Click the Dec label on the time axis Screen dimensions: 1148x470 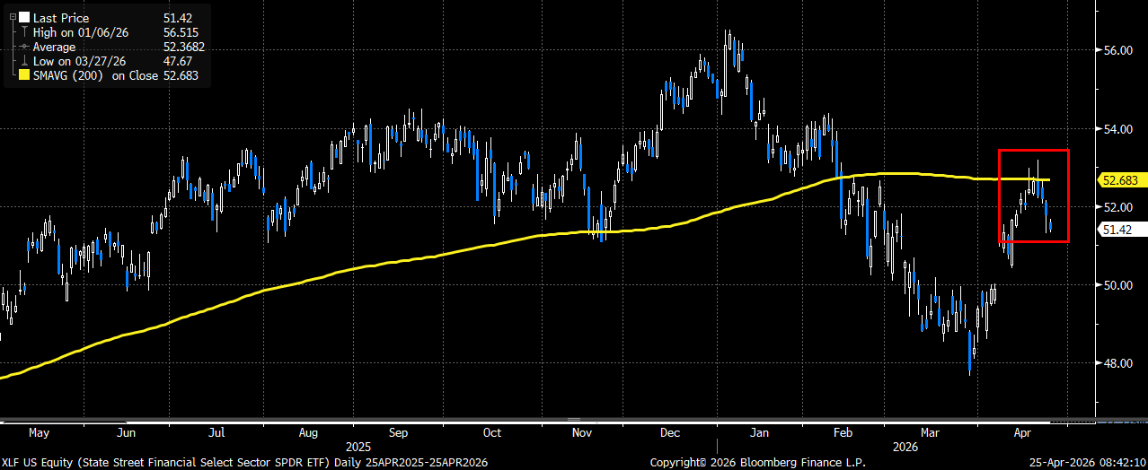click(x=668, y=433)
